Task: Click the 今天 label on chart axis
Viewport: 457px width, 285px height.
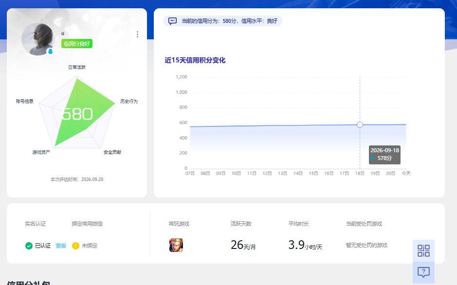Action: pos(406,174)
